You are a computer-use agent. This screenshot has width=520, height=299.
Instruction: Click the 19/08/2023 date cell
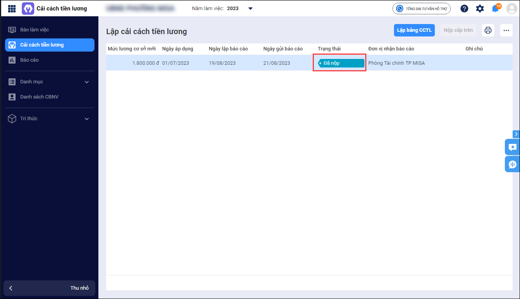(x=222, y=63)
